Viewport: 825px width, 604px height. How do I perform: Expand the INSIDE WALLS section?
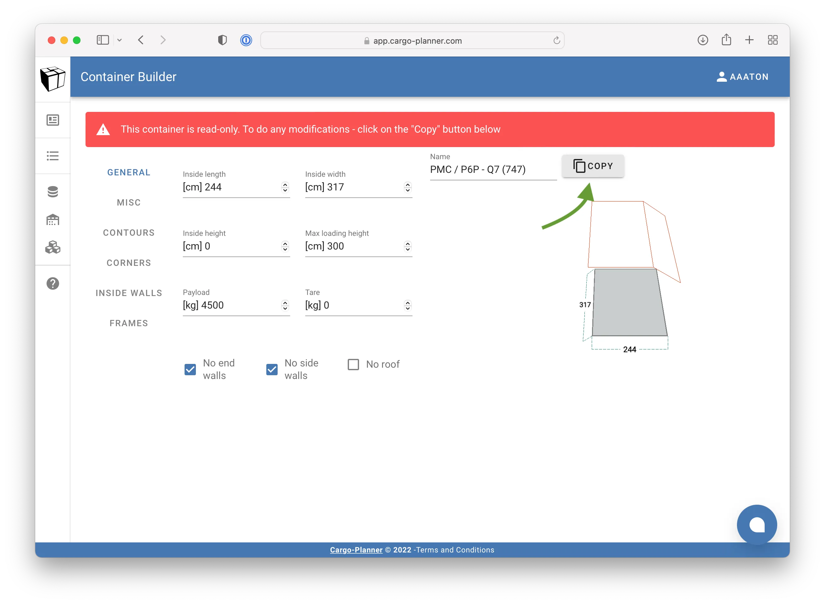[x=128, y=293]
